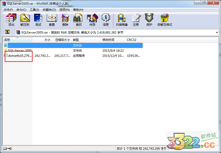Open the 向导 (Wizard) tool
The width and height of the screenshot is (221, 153).
92,20
